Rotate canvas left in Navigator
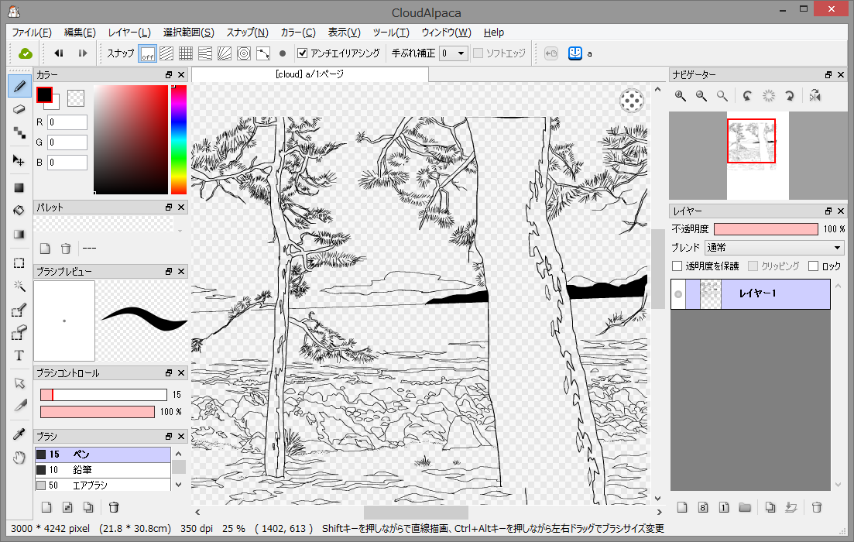 747,96
